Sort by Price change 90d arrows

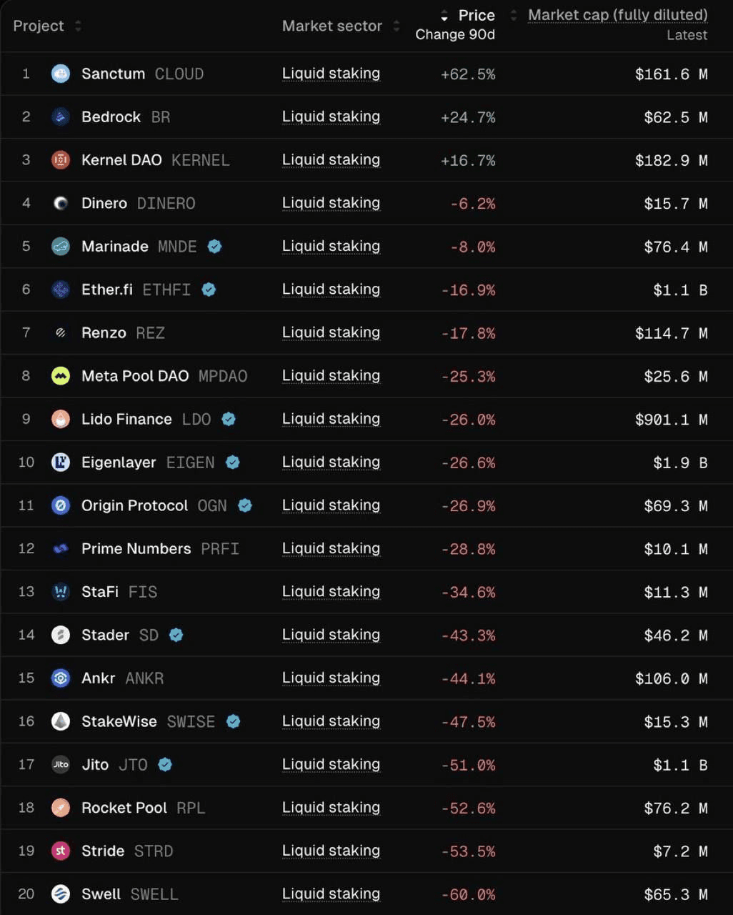[x=444, y=16]
